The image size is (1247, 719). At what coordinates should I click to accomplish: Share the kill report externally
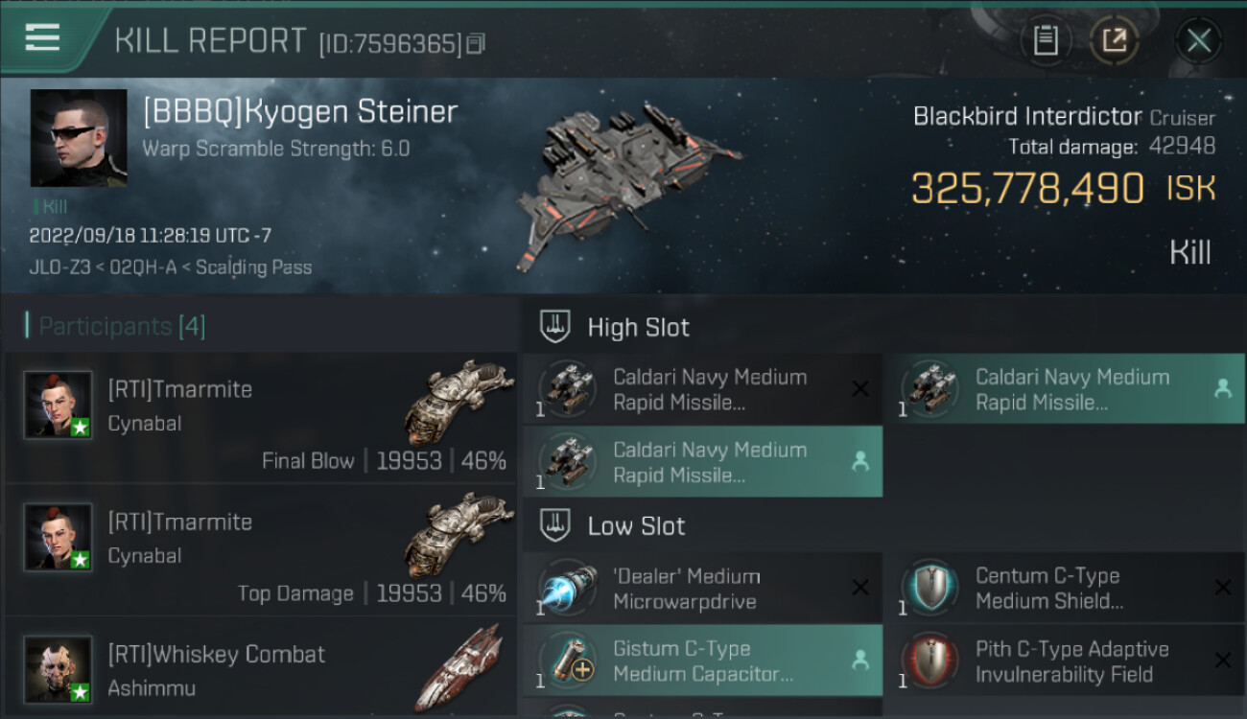point(1114,40)
